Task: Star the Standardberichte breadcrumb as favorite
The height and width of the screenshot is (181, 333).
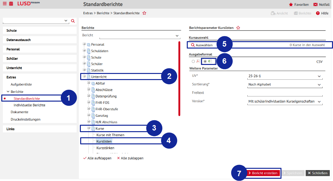Action: tap(144, 13)
